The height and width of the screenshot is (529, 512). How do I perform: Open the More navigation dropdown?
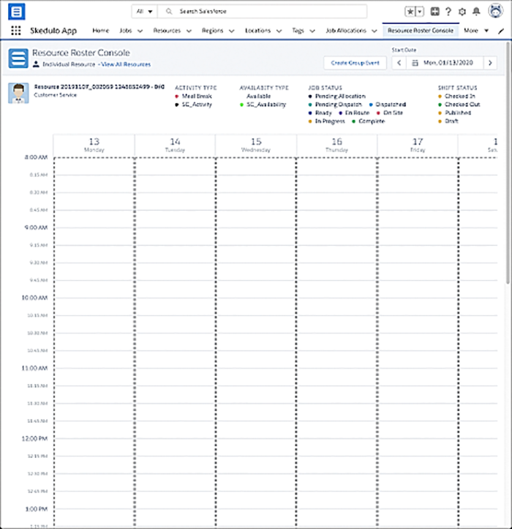point(476,31)
